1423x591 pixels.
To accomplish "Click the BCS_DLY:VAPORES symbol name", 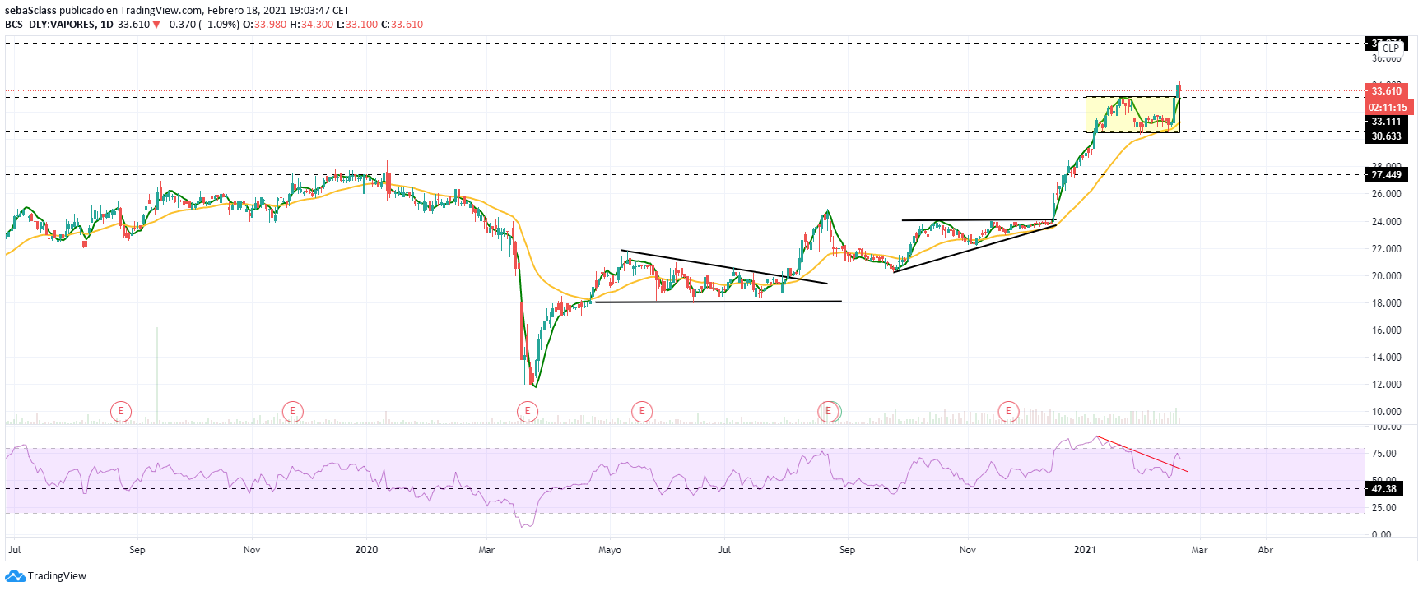I will (50, 25).
